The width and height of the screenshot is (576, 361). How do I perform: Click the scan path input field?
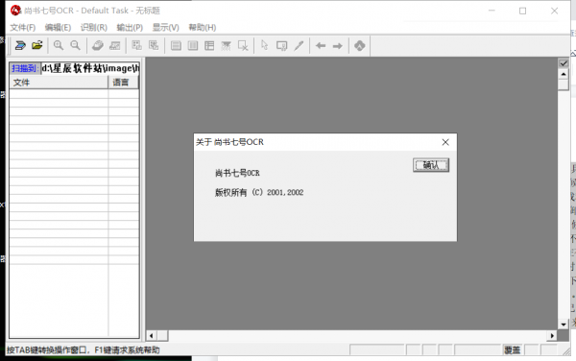click(90, 68)
